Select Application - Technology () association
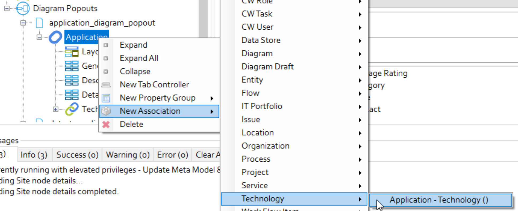The height and width of the screenshot is (211, 518). coord(439,200)
